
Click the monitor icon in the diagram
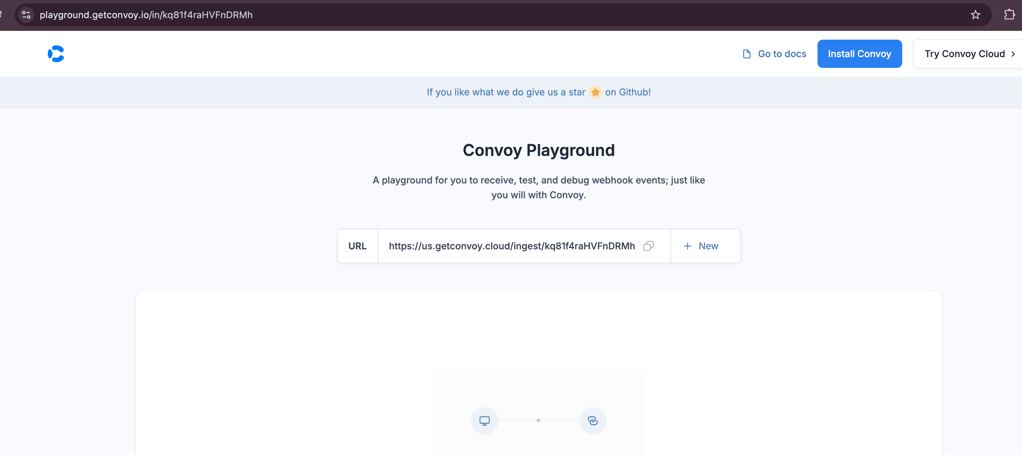click(x=484, y=420)
